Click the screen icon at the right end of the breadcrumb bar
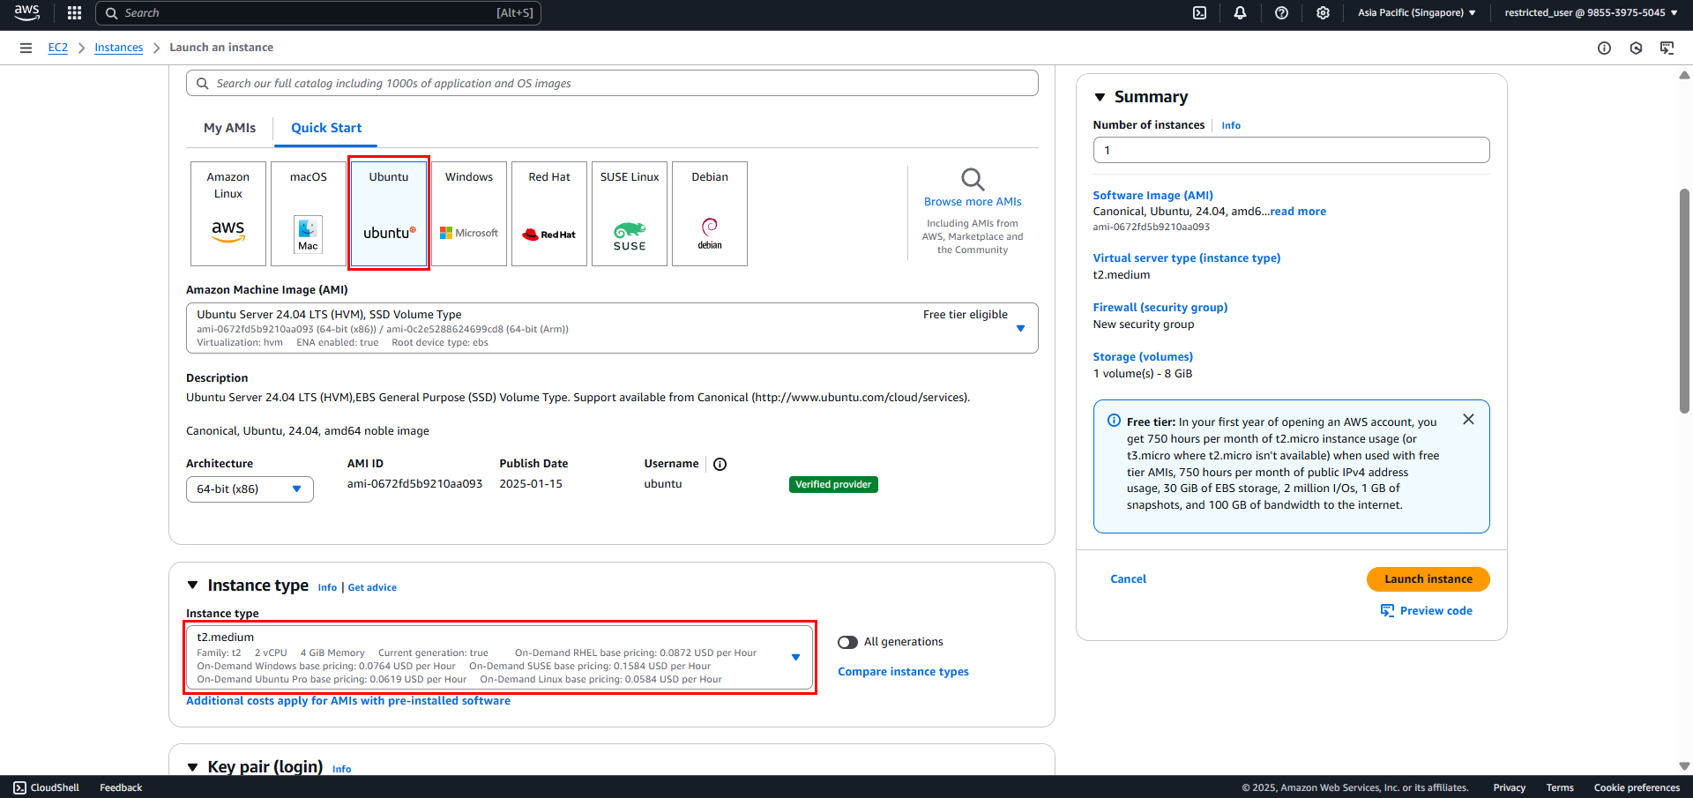This screenshot has width=1693, height=798. [x=1667, y=48]
